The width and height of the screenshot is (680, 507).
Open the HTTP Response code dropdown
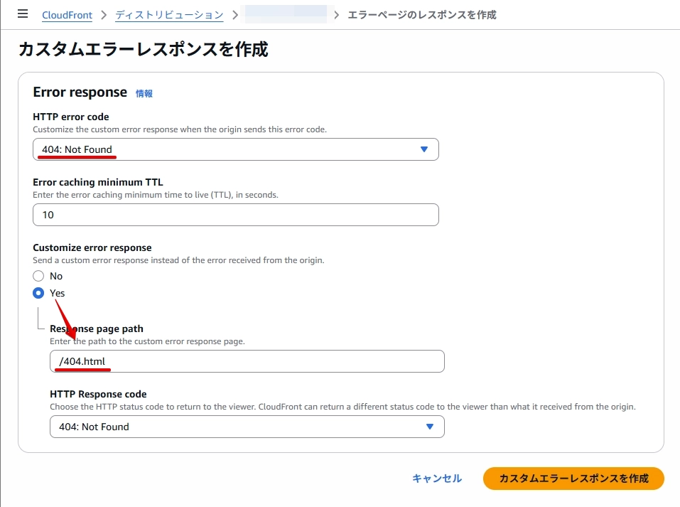(247, 427)
